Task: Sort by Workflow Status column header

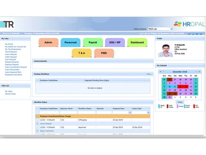Action: coord(87,109)
